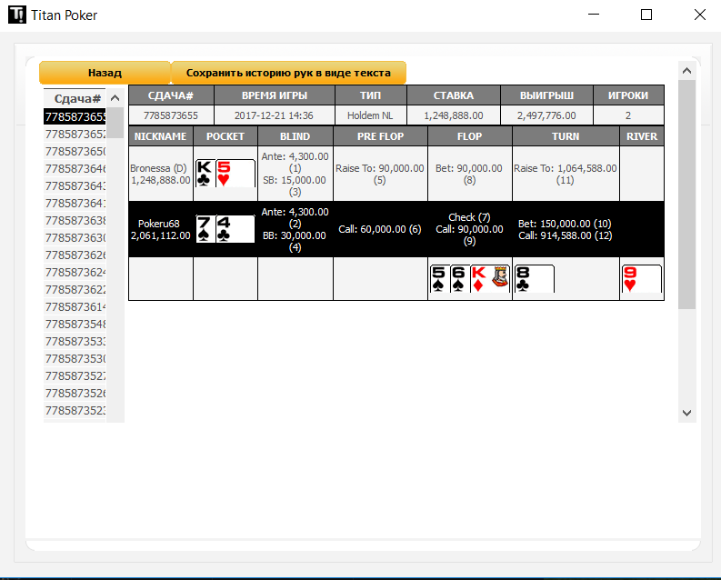The height and width of the screenshot is (580, 721).
Task: Click the Bronessa (D) nickname cell
Action: pyautogui.click(x=161, y=174)
